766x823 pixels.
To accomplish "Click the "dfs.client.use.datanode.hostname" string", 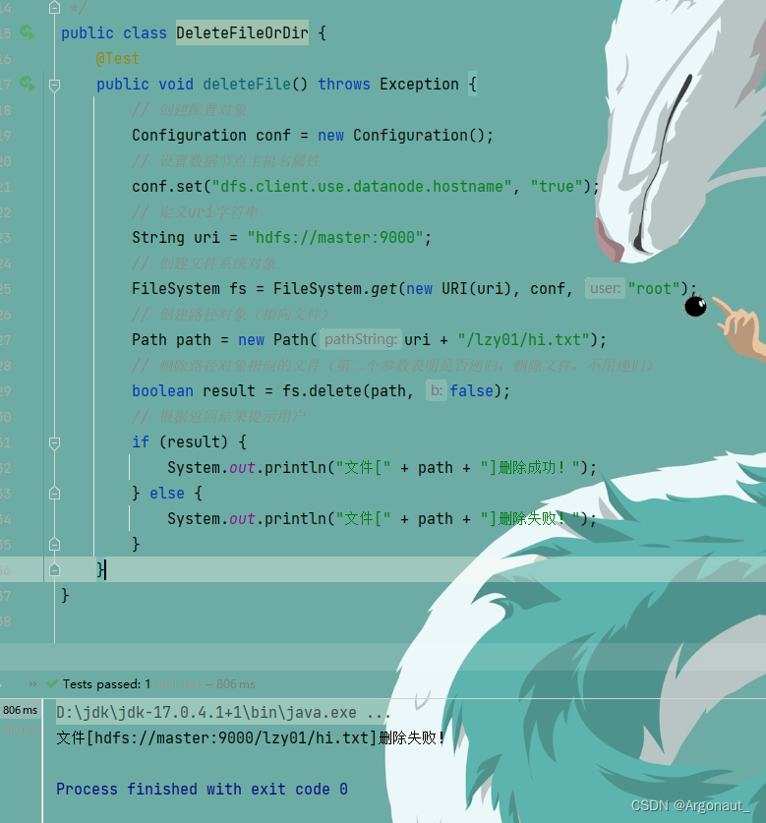I will (x=362, y=186).
